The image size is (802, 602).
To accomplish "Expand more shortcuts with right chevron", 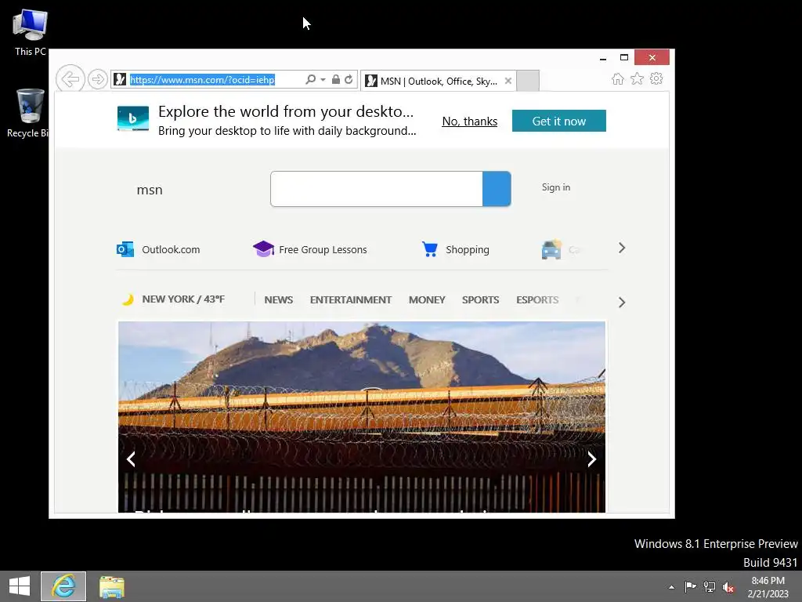I will click(x=622, y=248).
